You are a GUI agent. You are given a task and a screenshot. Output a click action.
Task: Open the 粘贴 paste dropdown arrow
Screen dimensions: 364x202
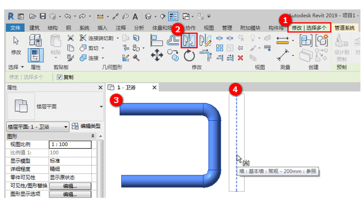pyautogui.click(x=56, y=58)
